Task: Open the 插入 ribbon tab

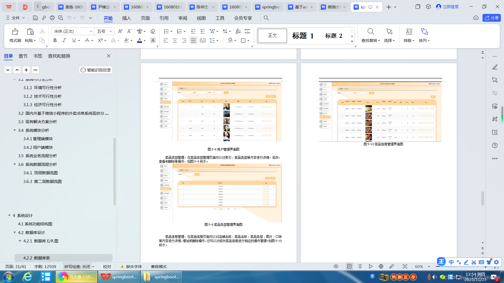Action: 127,18
